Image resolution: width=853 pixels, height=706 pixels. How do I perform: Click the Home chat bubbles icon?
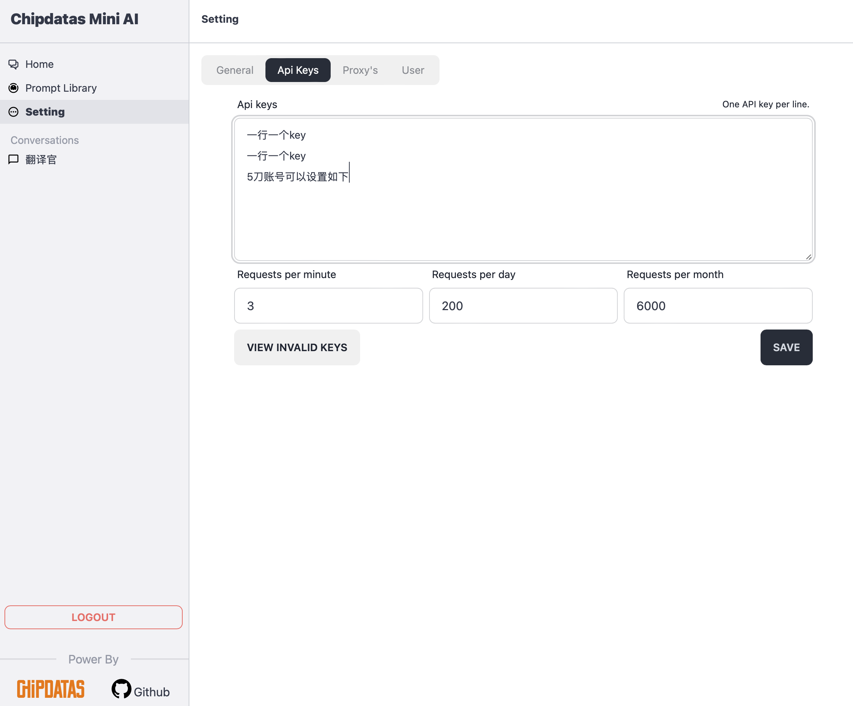[x=13, y=64]
